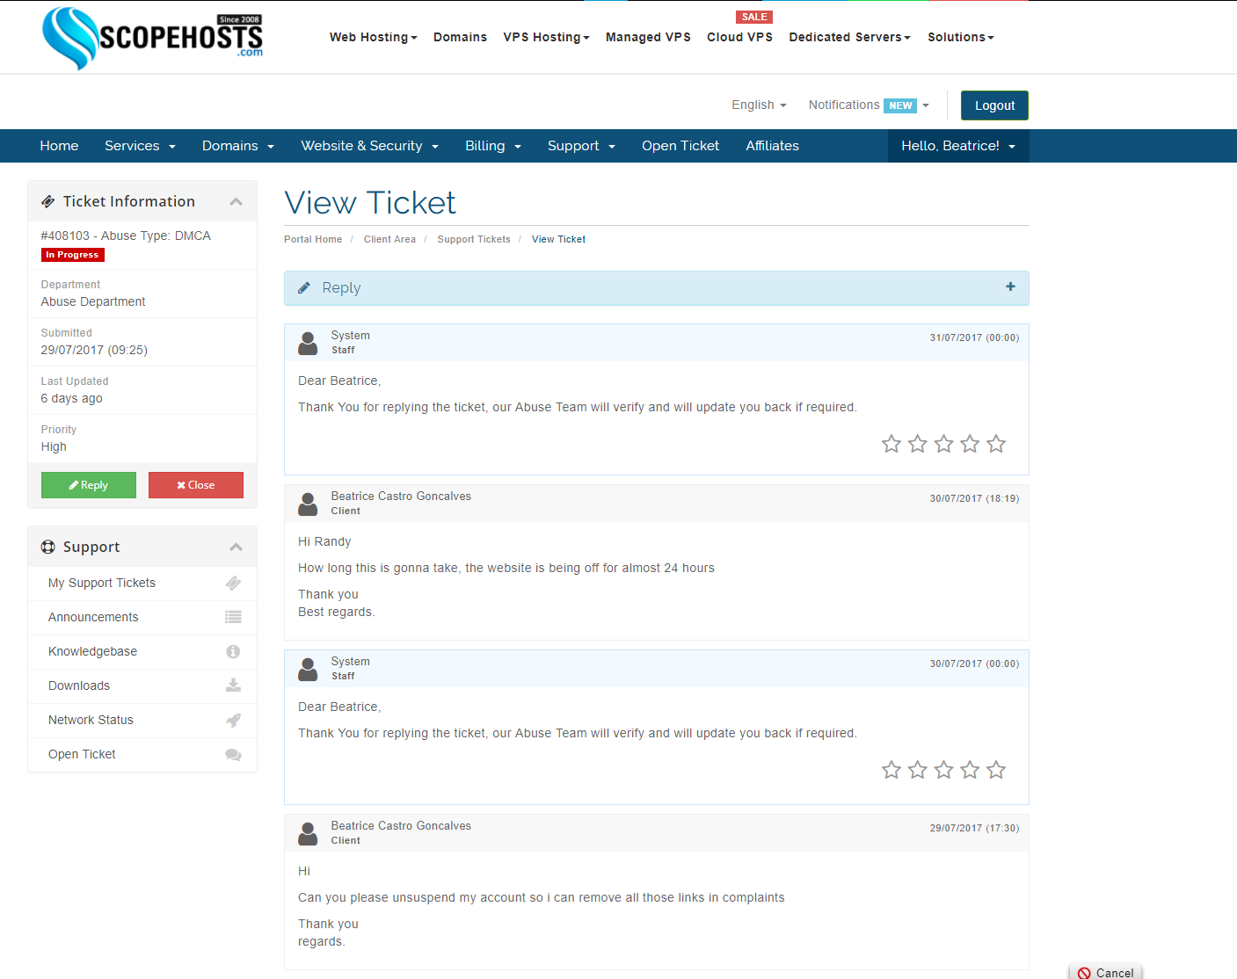Viewport: 1237px width, 979px height.
Task: Rate first System reply five stars
Action: click(x=996, y=444)
